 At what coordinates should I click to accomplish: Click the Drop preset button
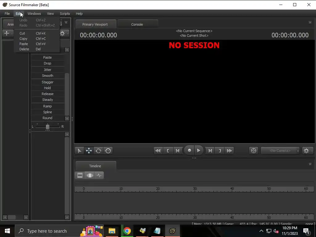point(48,63)
